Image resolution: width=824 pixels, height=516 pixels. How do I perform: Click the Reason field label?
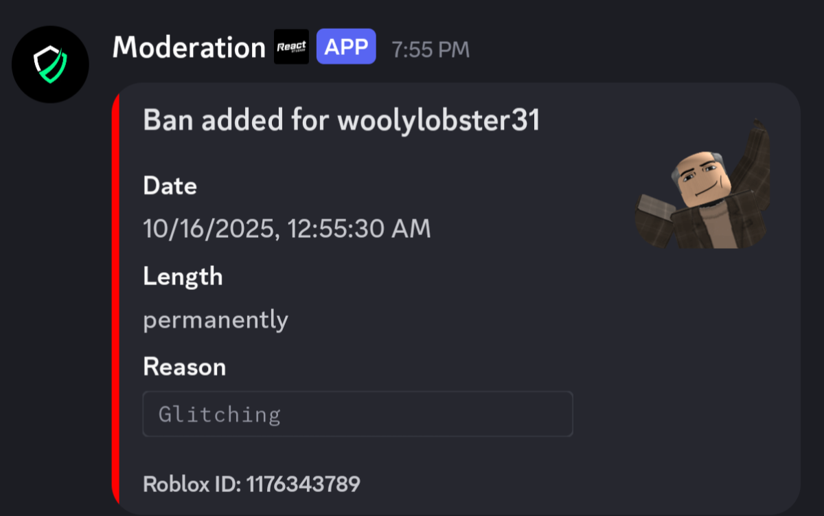point(184,367)
